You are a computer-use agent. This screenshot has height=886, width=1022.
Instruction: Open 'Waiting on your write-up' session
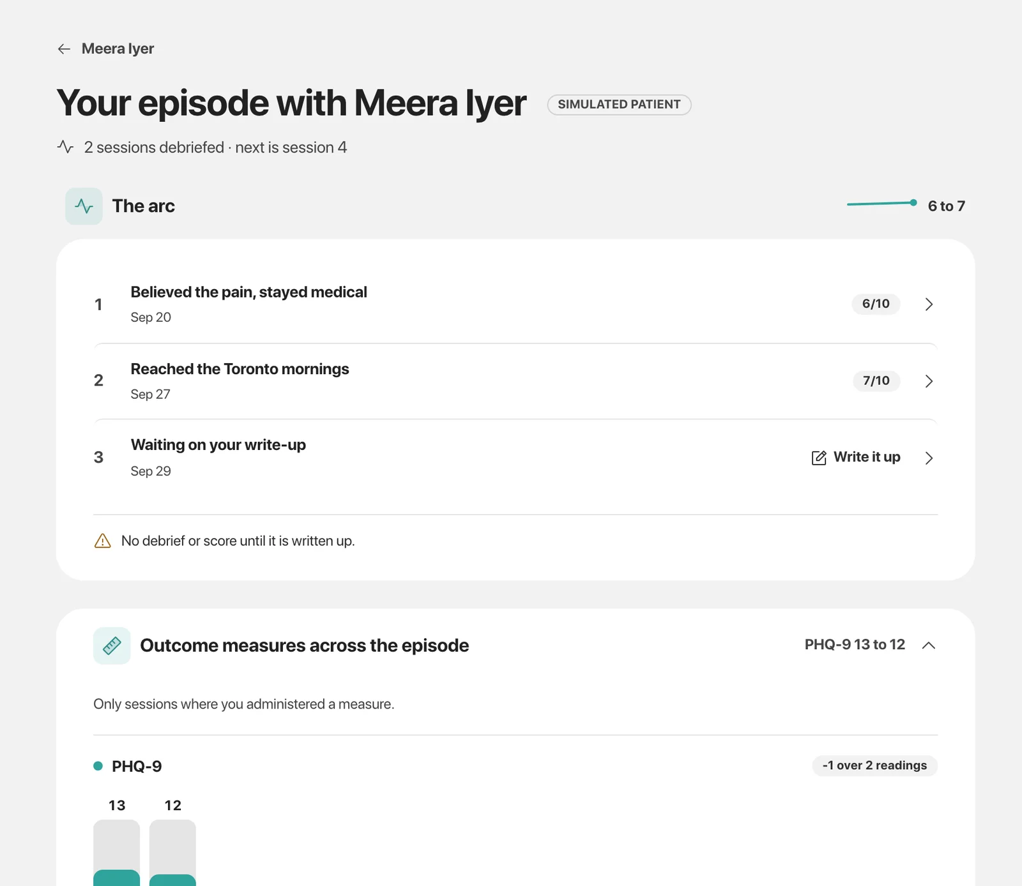point(515,458)
